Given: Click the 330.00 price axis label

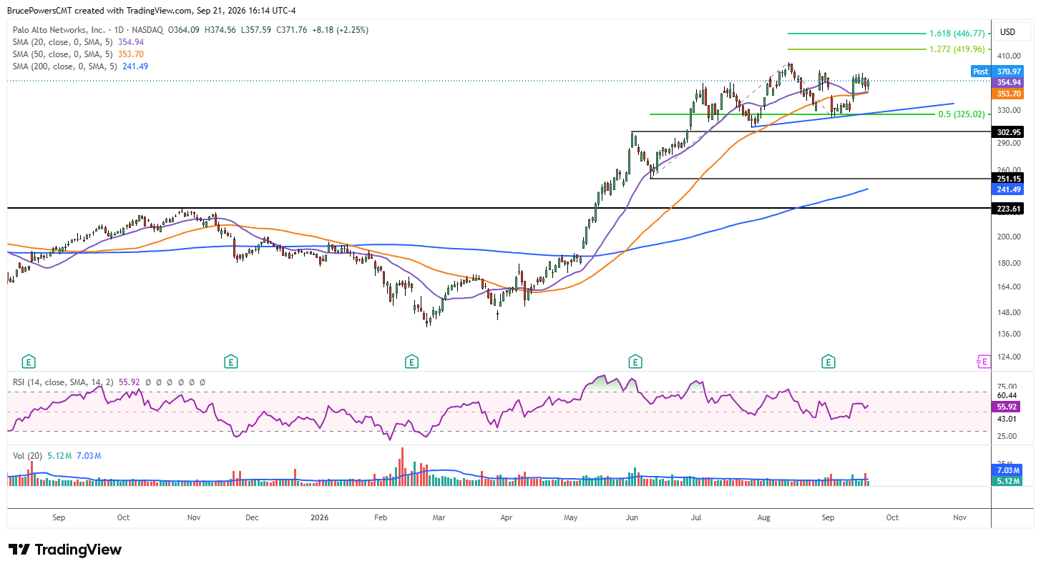Looking at the screenshot, I should click(x=1009, y=110).
